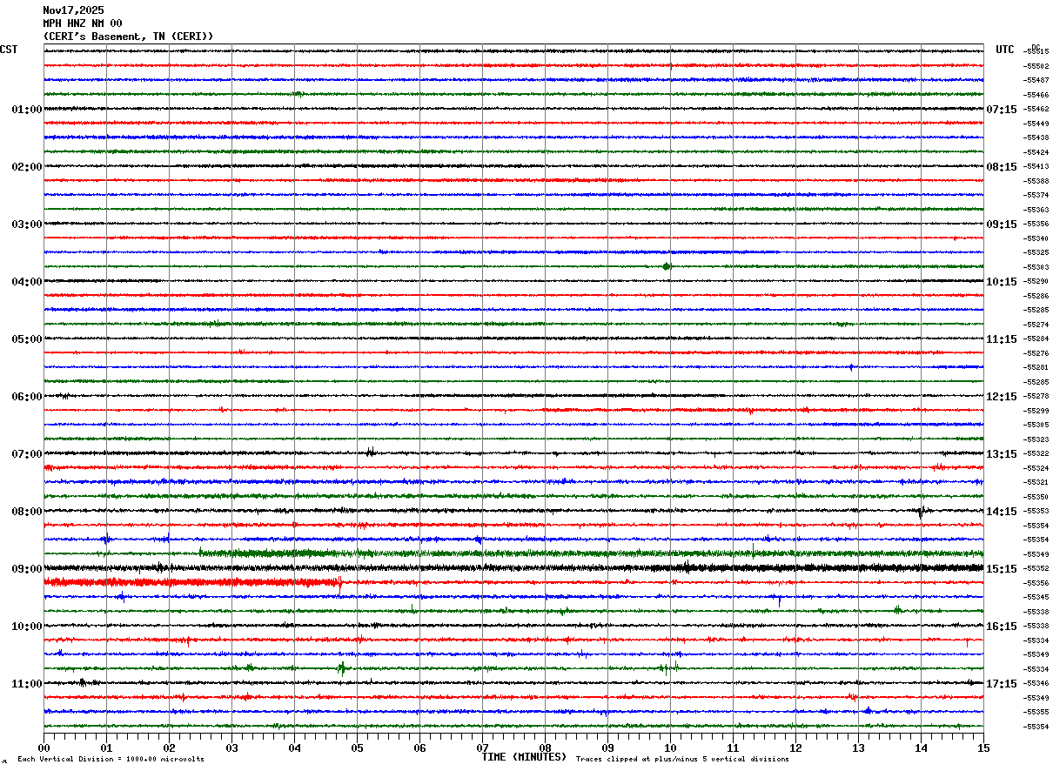Click the 'TIME (MINUTES)' axis title
The image size is (1053, 771).
[x=524, y=757]
